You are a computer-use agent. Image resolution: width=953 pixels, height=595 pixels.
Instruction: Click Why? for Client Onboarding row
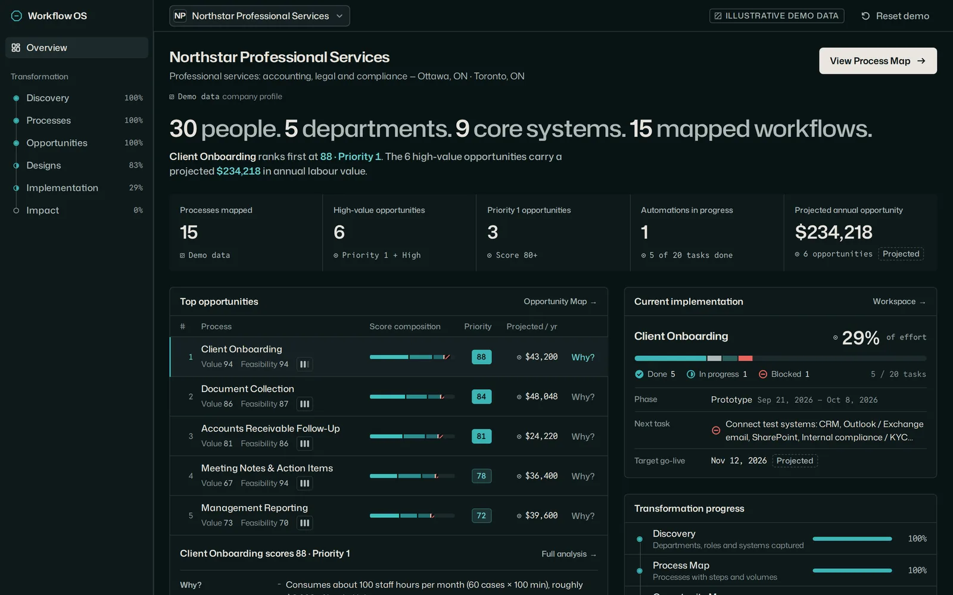pyautogui.click(x=583, y=357)
